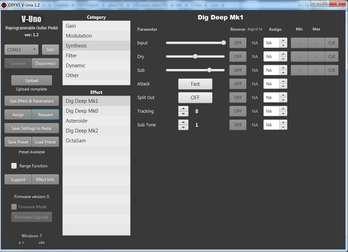Select the Dynamic category
Image resolution: width=348 pixels, height=252 pixels.
point(96,66)
